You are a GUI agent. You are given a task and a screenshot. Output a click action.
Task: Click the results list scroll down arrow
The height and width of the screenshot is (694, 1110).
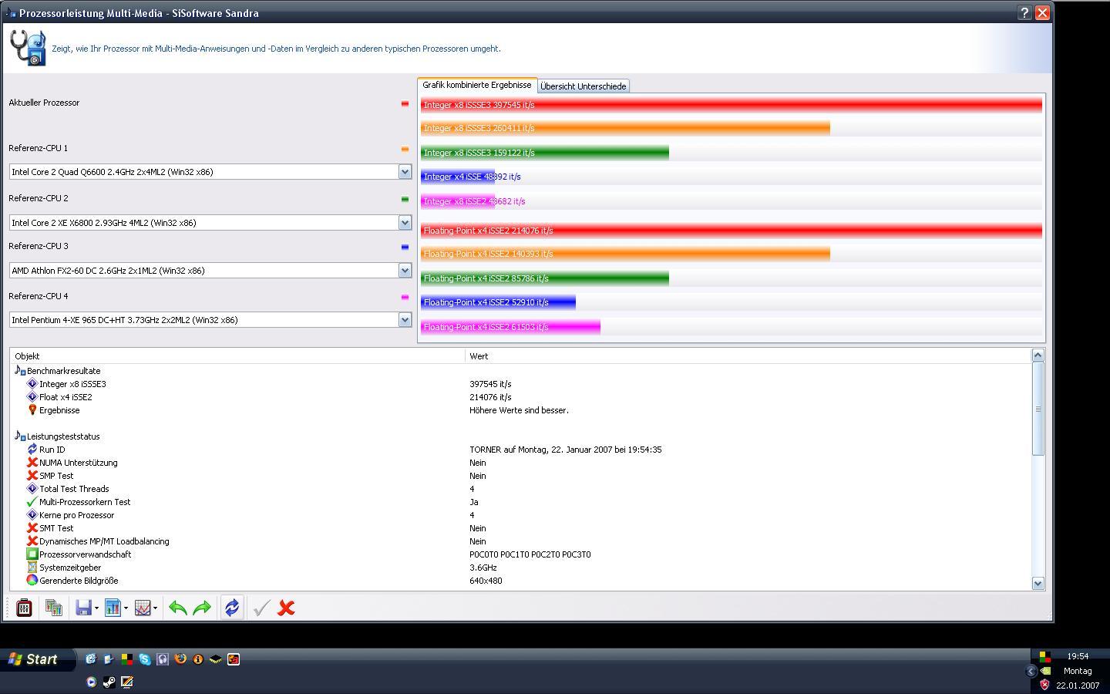1038,584
